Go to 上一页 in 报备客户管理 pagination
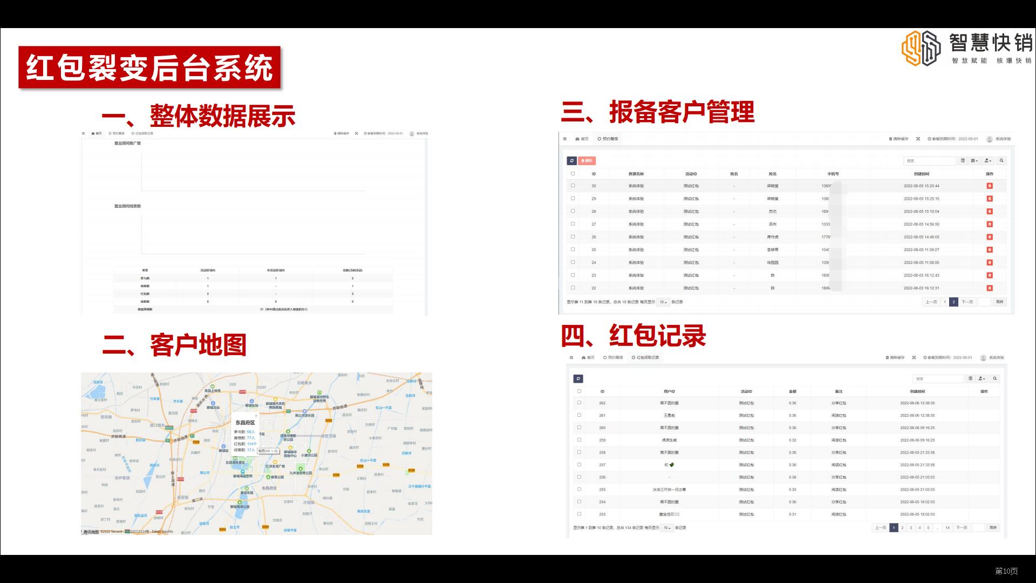The height and width of the screenshot is (583, 1036). pyautogui.click(x=931, y=302)
